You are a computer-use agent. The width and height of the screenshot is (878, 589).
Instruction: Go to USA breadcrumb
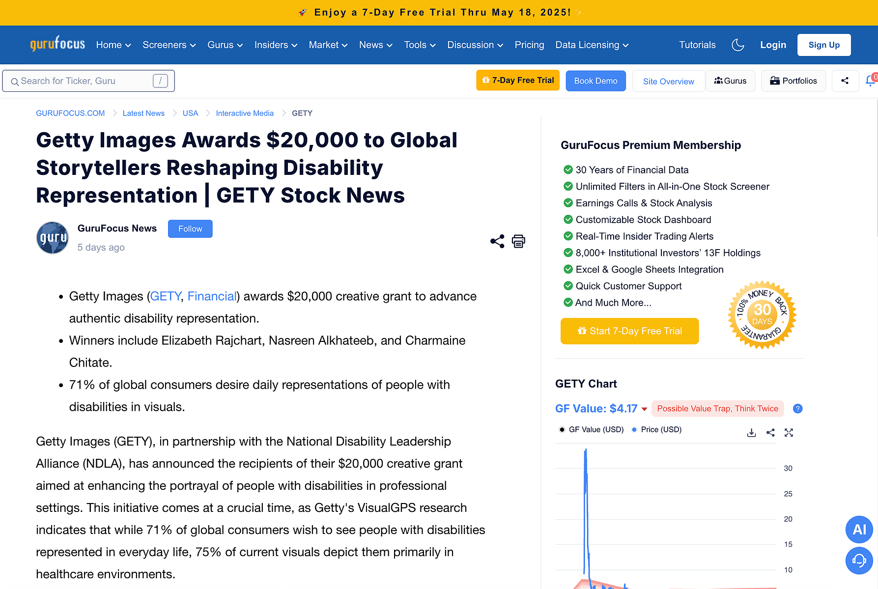click(x=190, y=113)
